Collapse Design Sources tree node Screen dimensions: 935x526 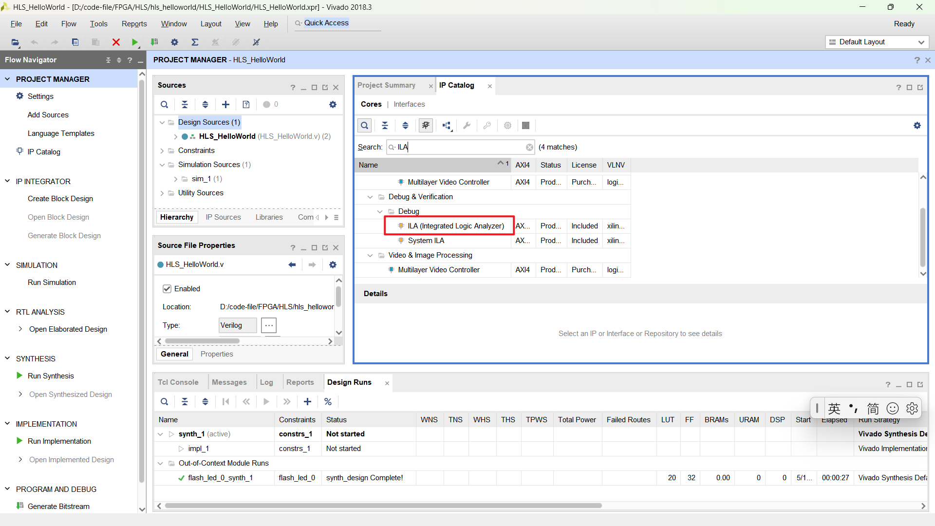(x=162, y=122)
